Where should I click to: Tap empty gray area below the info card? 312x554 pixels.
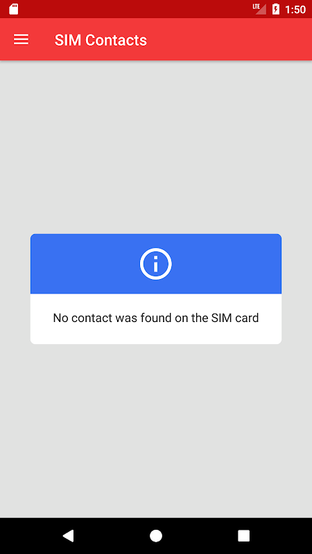pyautogui.click(x=155, y=431)
